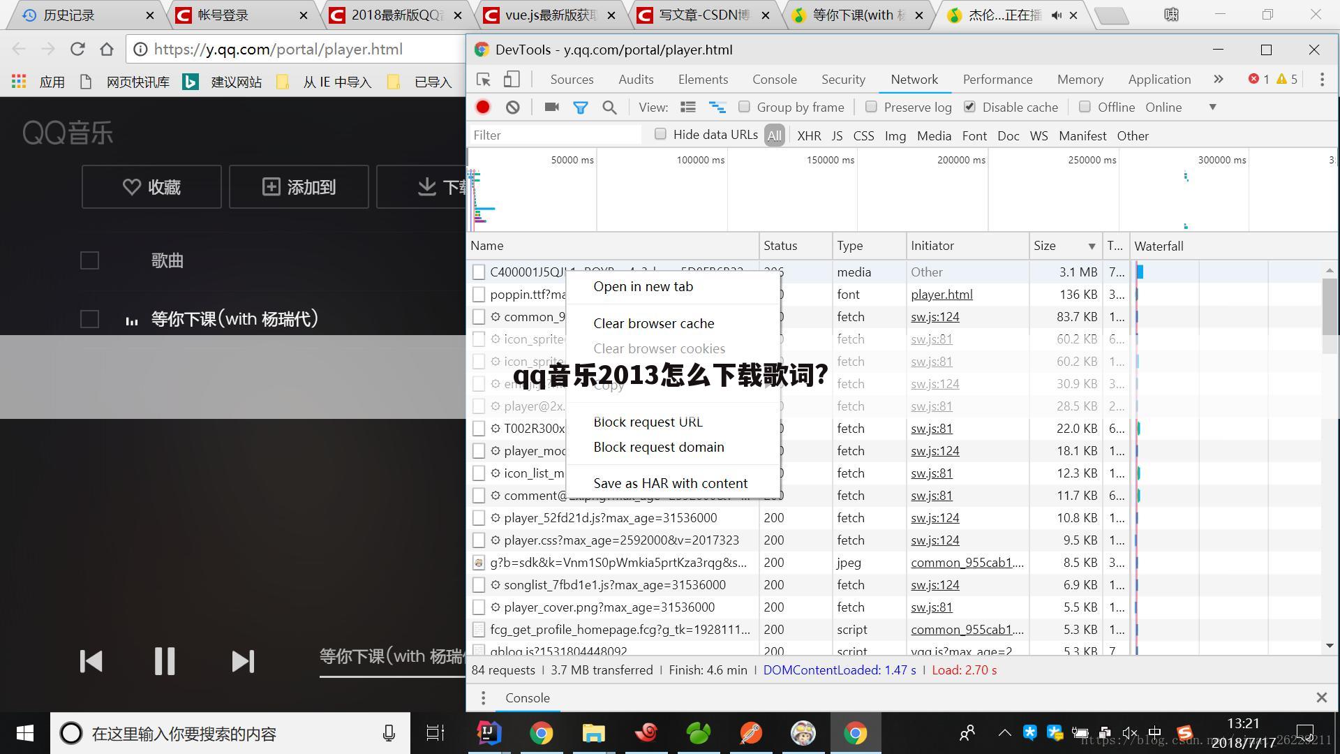
Task: Expand more DevTools tabs chevron
Action: pyautogui.click(x=1219, y=80)
